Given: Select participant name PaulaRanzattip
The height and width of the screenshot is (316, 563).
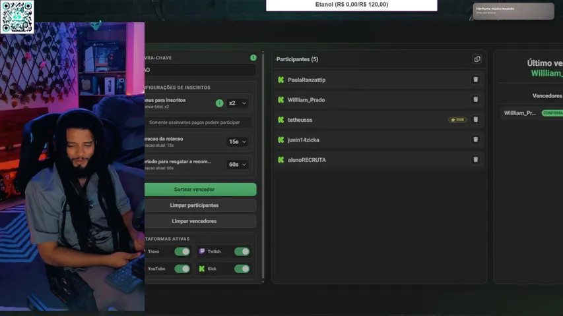Looking at the screenshot, I should point(306,80).
